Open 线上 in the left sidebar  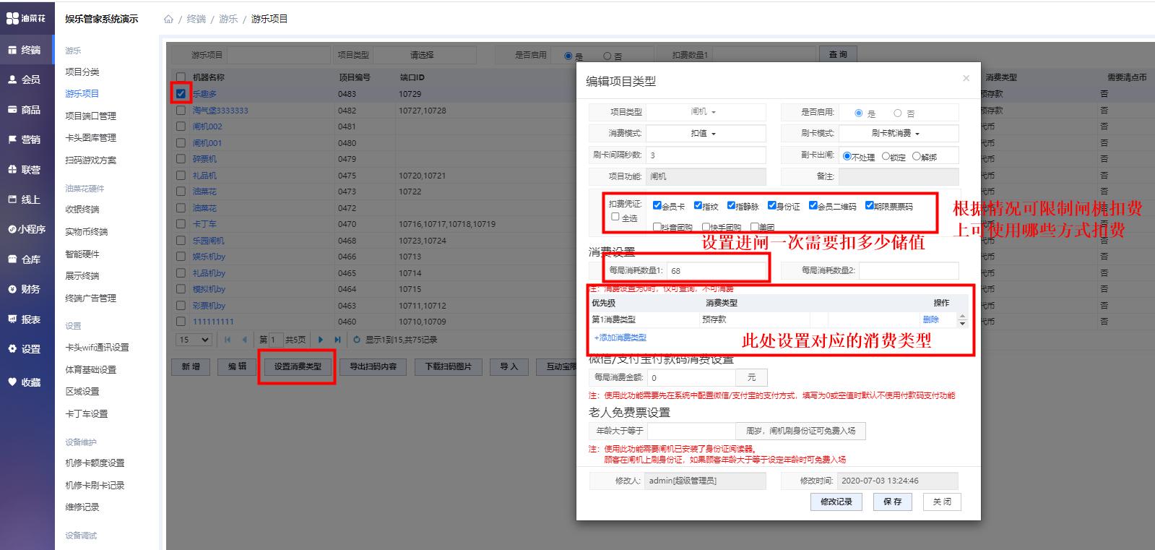[27, 199]
